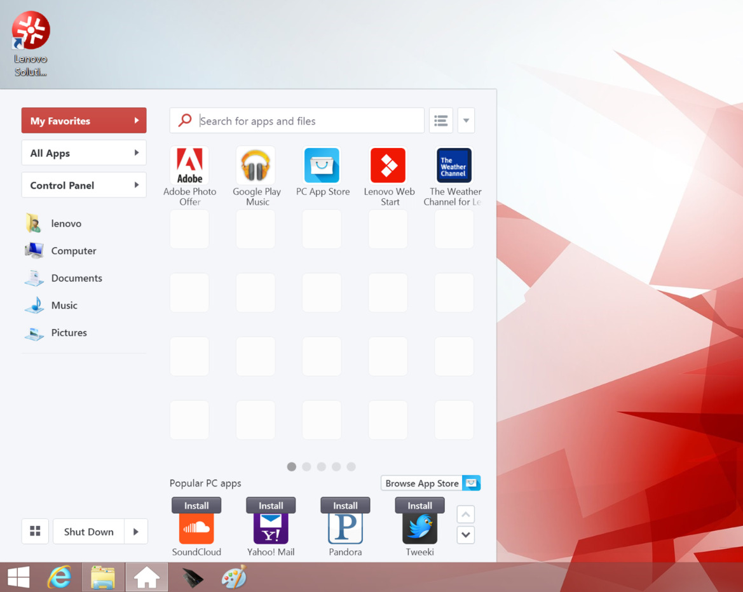Viewport: 743px width, 592px height.
Task: Open the Control Panel menu
Action: tap(84, 185)
